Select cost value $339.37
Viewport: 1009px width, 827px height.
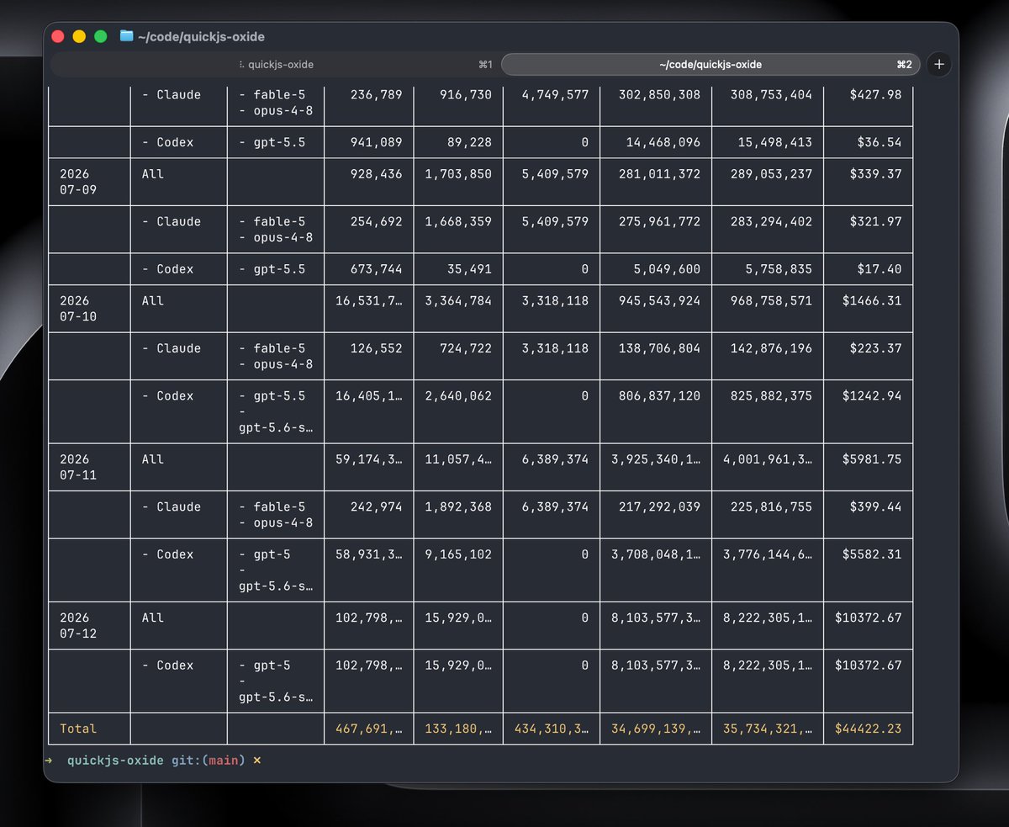pyautogui.click(x=875, y=174)
